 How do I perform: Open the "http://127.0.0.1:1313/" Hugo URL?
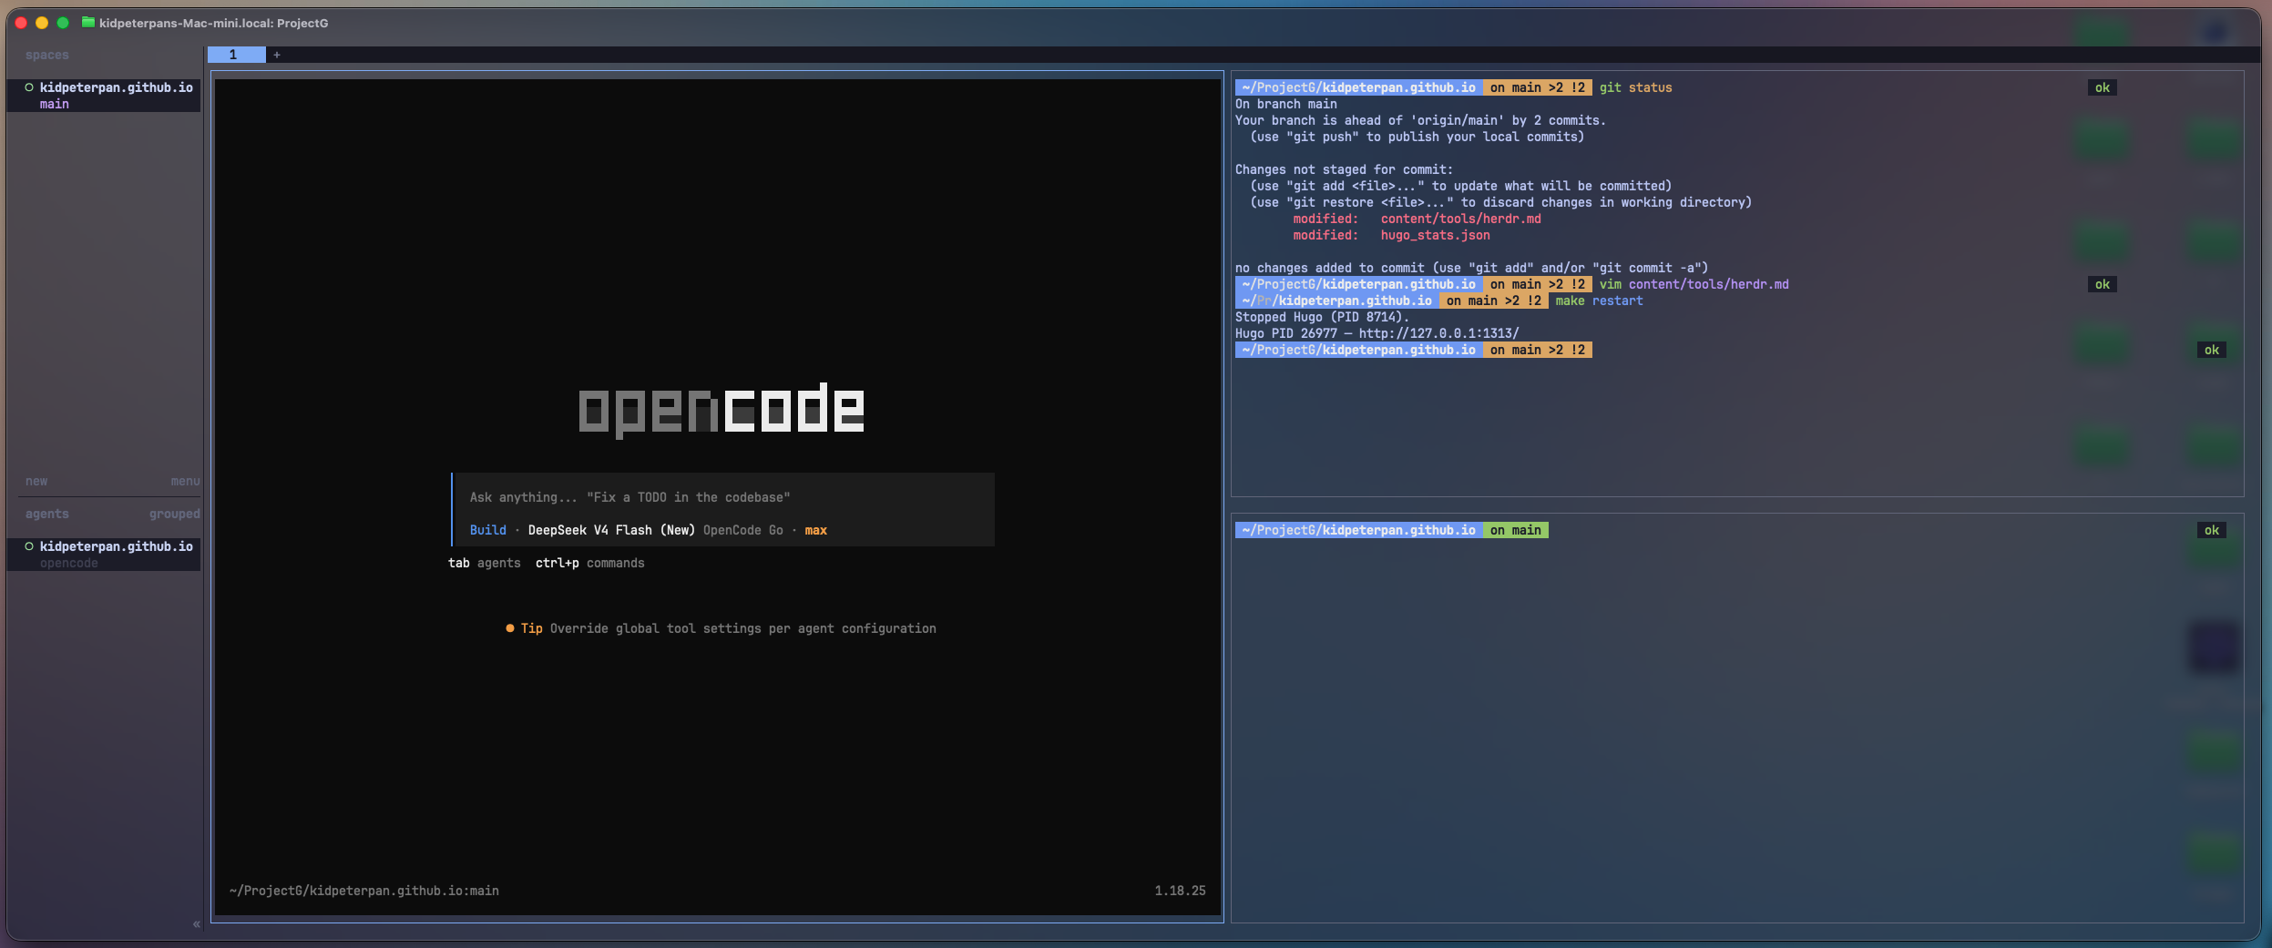tap(1439, 333)
